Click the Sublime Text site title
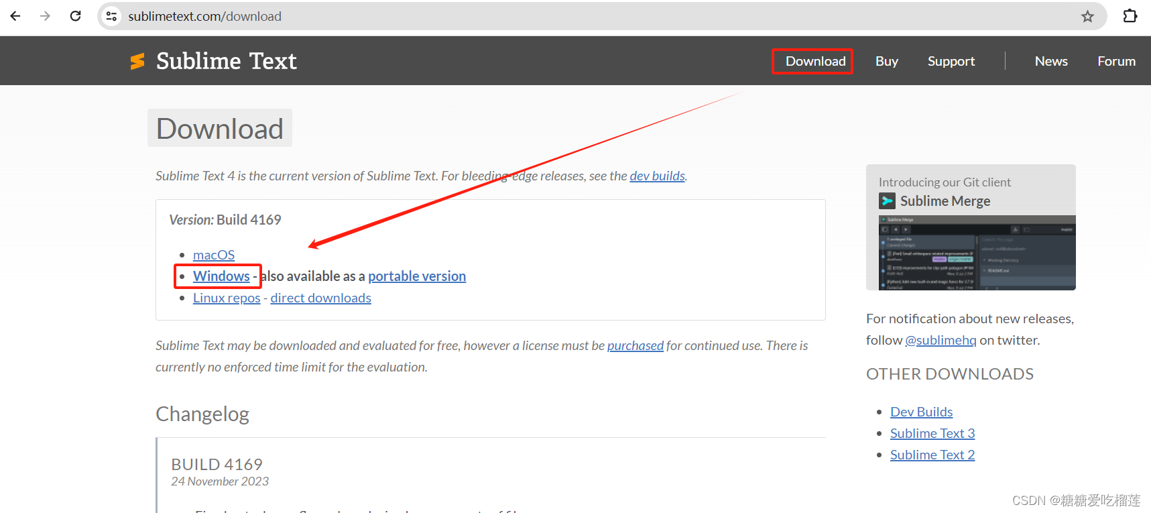Screen dimensions: 1151x513 click(x=226, y=61)
